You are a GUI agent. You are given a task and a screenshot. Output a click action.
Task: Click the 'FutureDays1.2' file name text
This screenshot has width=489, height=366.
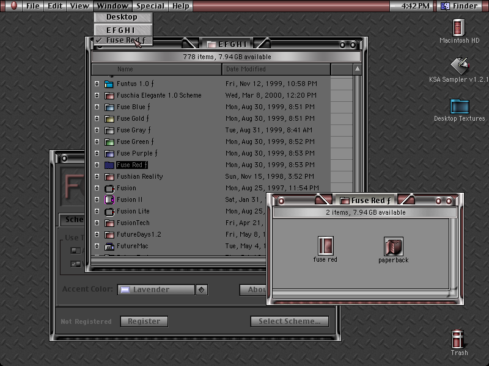pyautogui.click(x=139, y=235)
